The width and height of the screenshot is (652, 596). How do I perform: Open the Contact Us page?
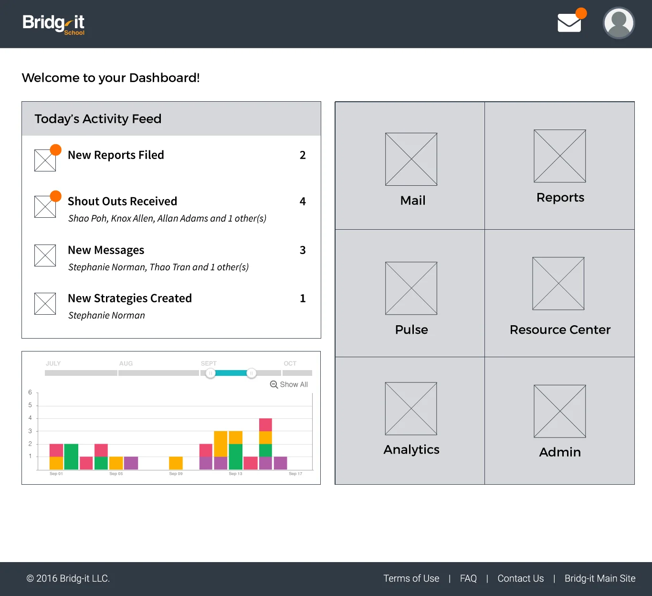[520, 578]
